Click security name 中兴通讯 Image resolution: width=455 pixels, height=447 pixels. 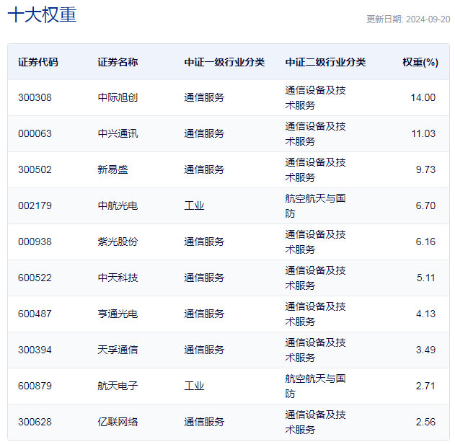point(118,133)
